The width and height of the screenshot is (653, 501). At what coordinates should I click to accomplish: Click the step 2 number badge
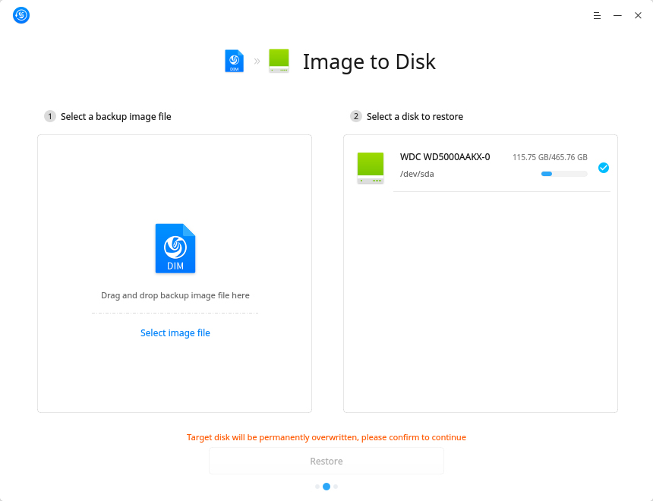355,116
